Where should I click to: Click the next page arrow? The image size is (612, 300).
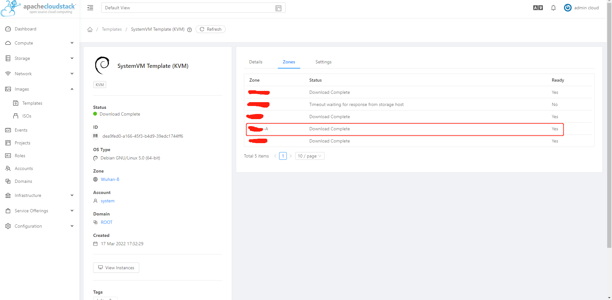291,156
